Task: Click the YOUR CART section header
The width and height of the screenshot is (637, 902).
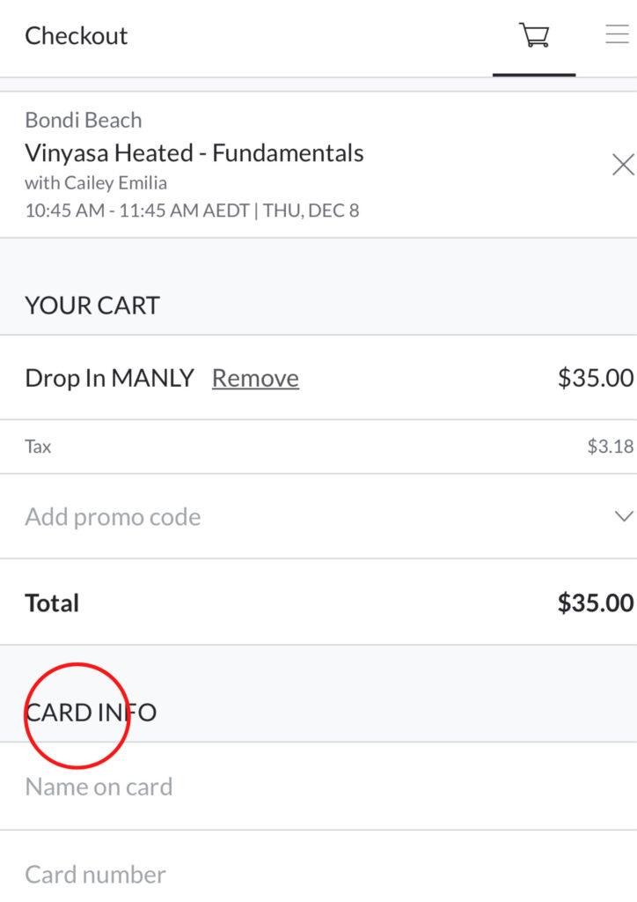Action: point(92,306)
